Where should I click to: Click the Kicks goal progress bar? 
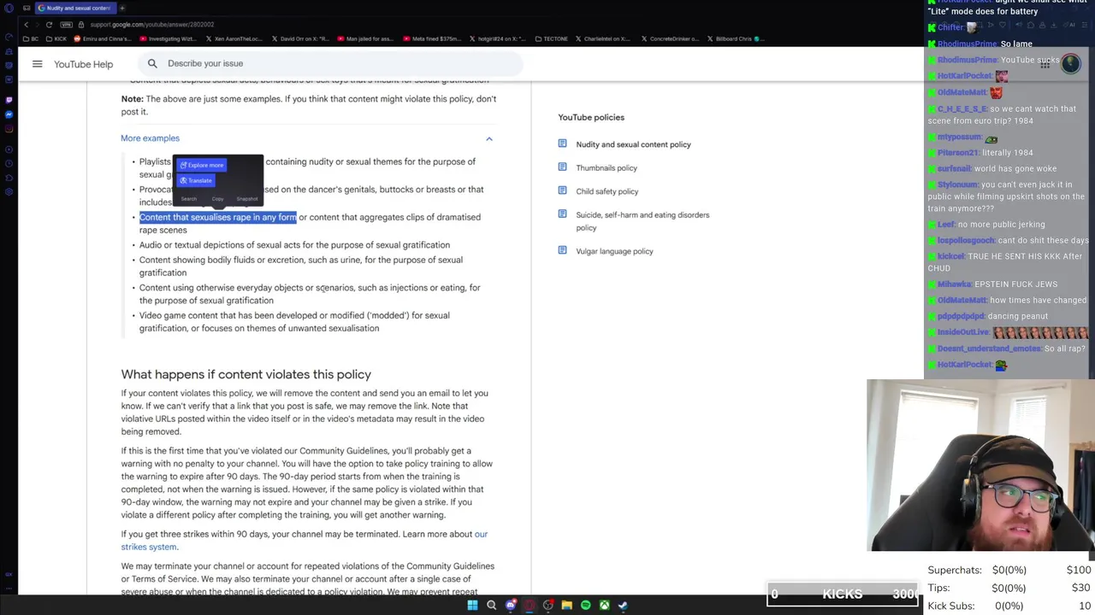point(843,594)
